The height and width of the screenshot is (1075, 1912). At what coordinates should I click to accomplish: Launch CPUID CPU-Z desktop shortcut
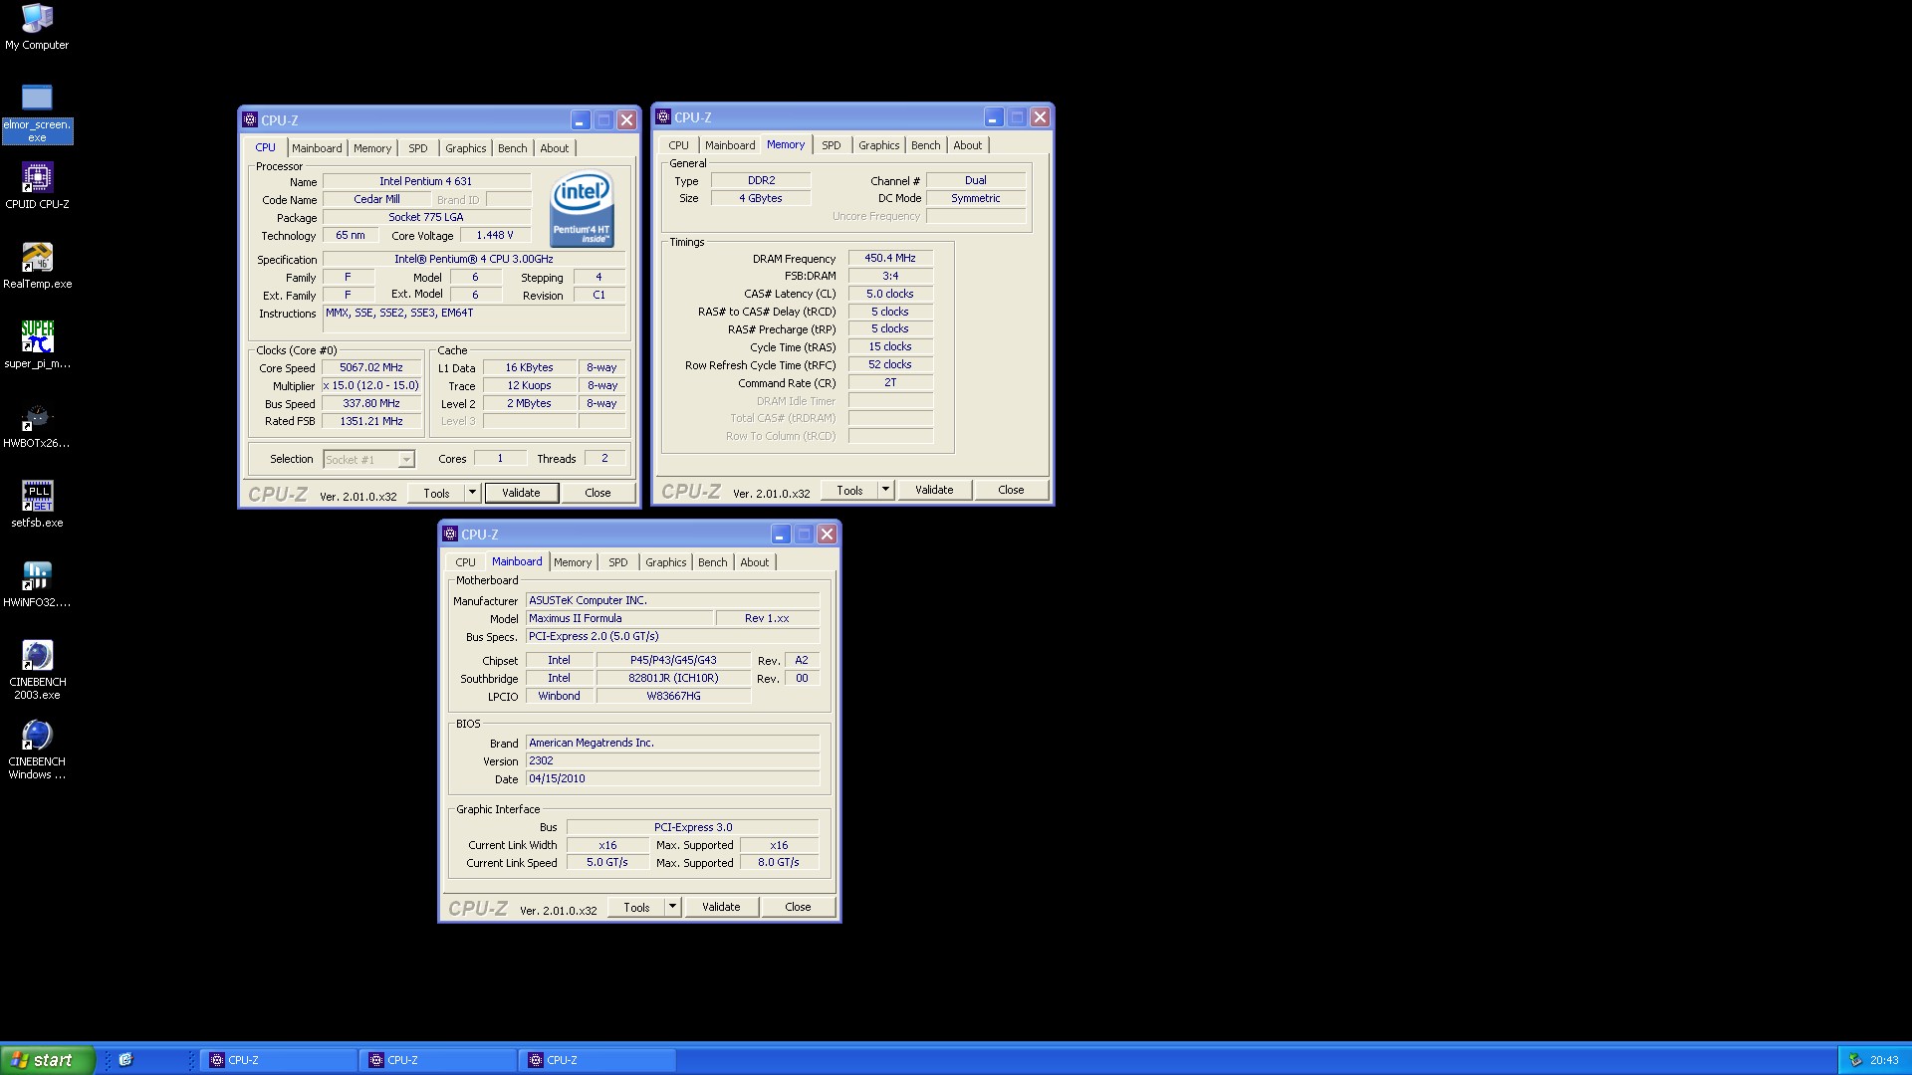click(37, 185)
